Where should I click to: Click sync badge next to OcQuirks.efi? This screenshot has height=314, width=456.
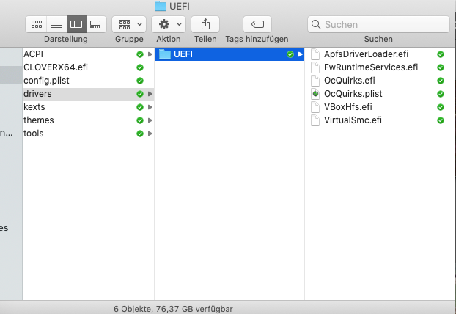(x=441, y=81)
